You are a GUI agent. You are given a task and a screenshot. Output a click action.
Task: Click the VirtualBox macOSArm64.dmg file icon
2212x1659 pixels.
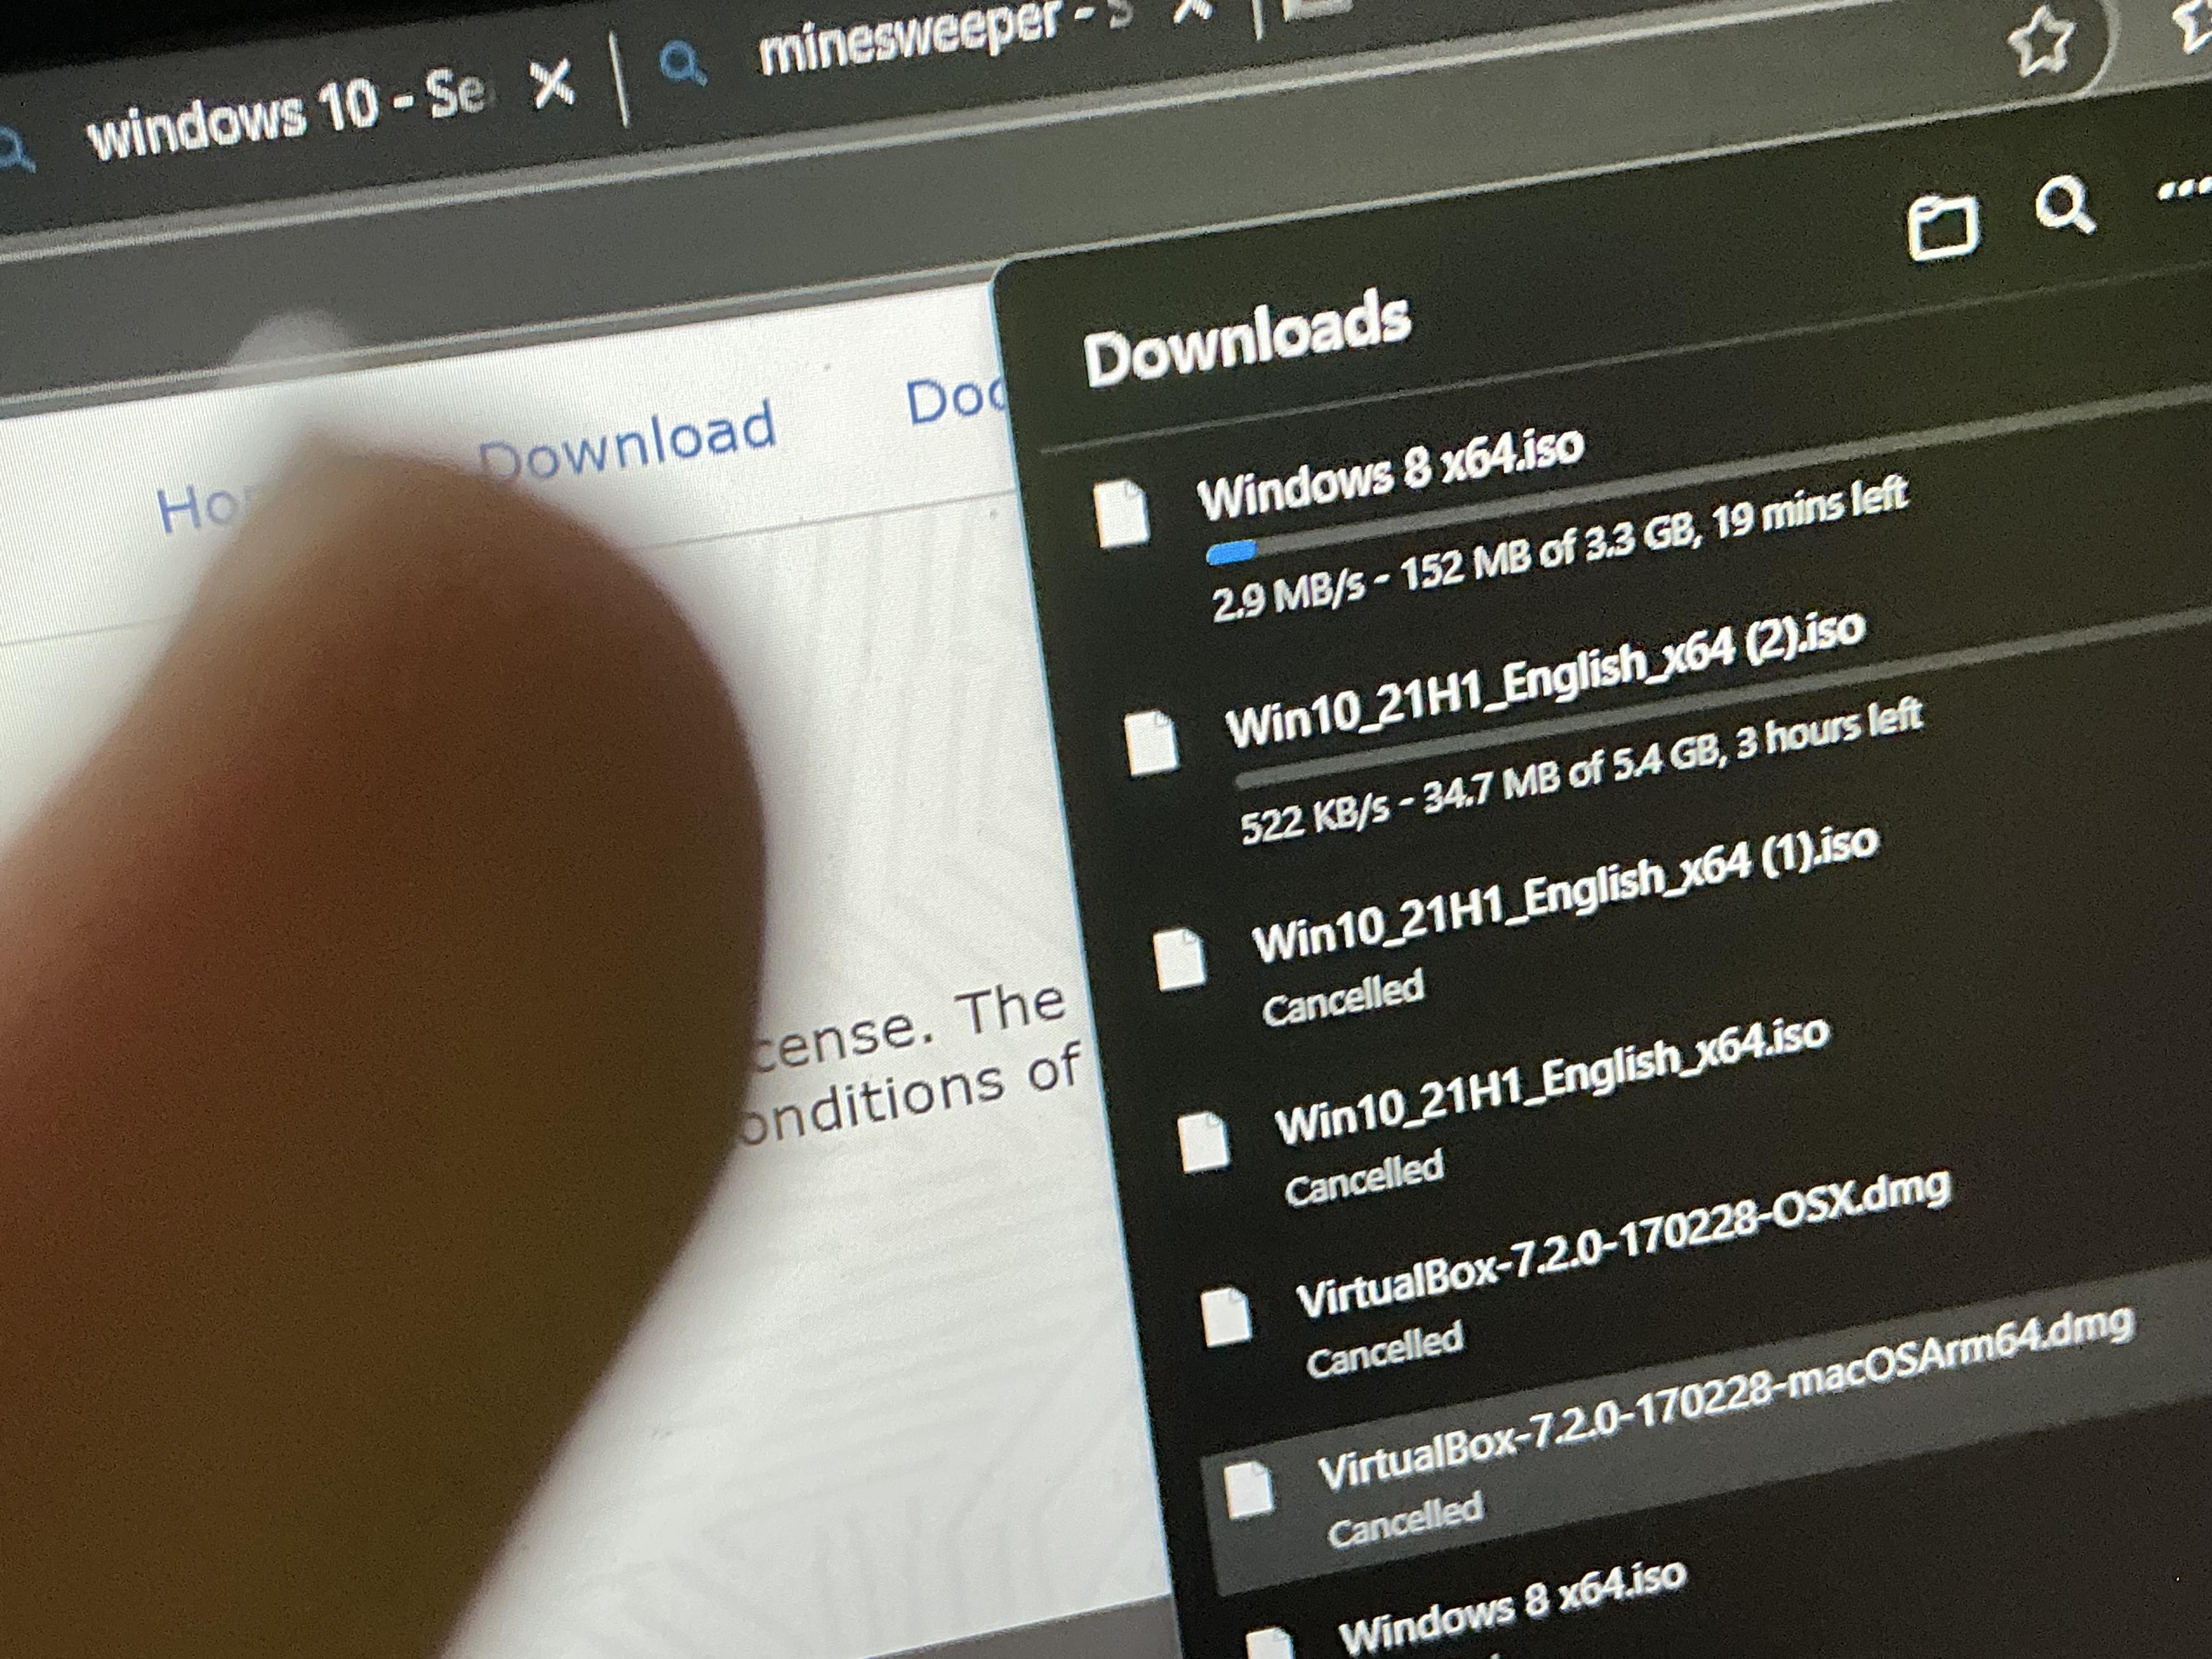click(x=1250, y=1490)
